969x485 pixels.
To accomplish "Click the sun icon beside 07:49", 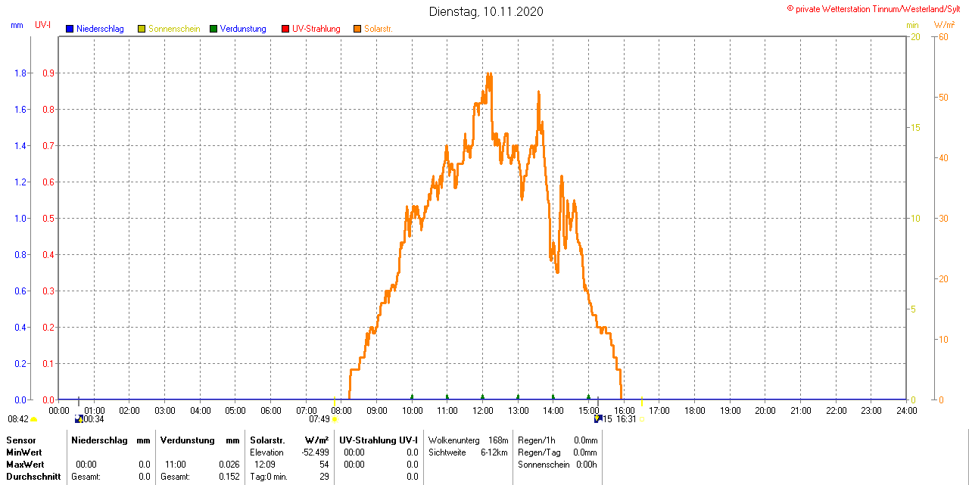I will coord(335,419).
